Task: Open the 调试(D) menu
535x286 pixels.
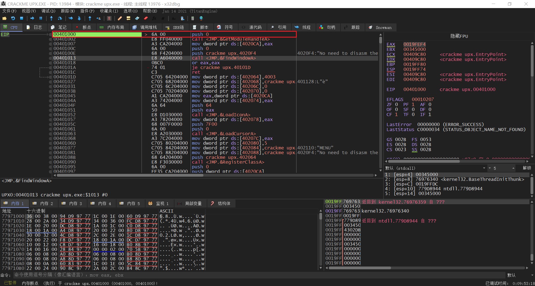Action: click(x=48, y=11)
